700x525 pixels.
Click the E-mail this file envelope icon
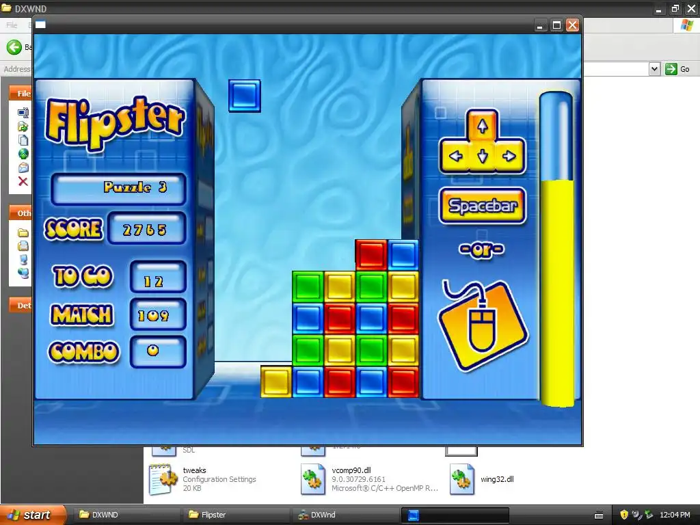point(23,168)
